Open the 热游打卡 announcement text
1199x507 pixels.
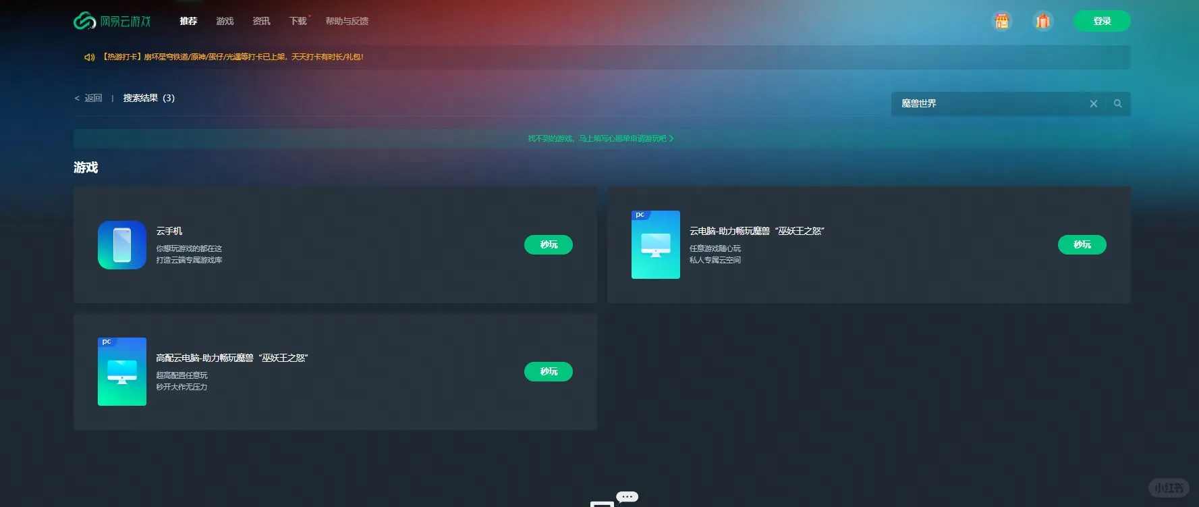pyautogui.click(x=233, y=57)
